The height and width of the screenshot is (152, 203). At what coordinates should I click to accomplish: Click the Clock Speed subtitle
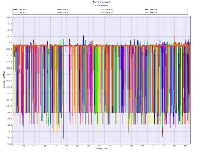[101, 5]
